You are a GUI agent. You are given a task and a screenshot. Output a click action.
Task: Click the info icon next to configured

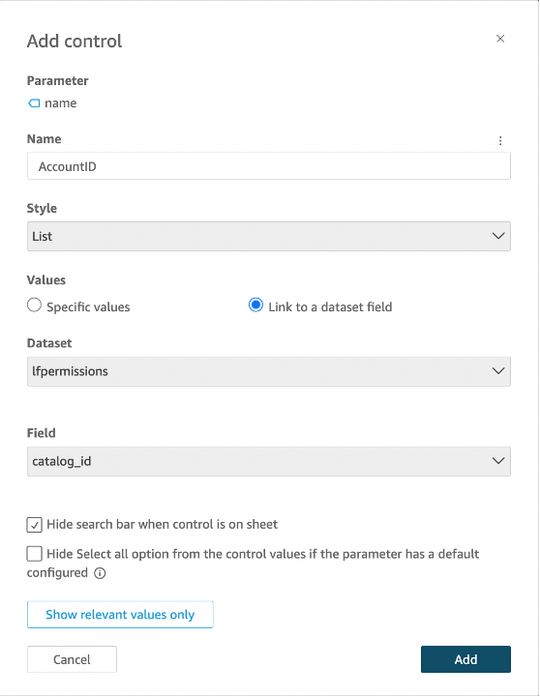100,573
